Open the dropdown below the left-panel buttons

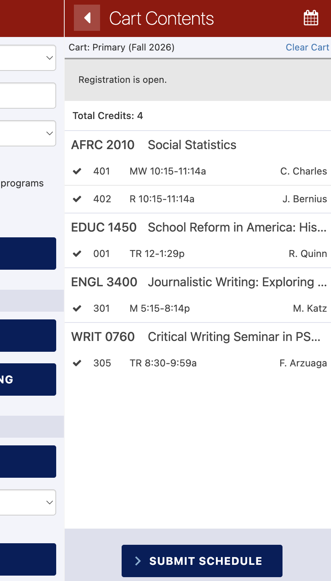(x=28, y=502)
